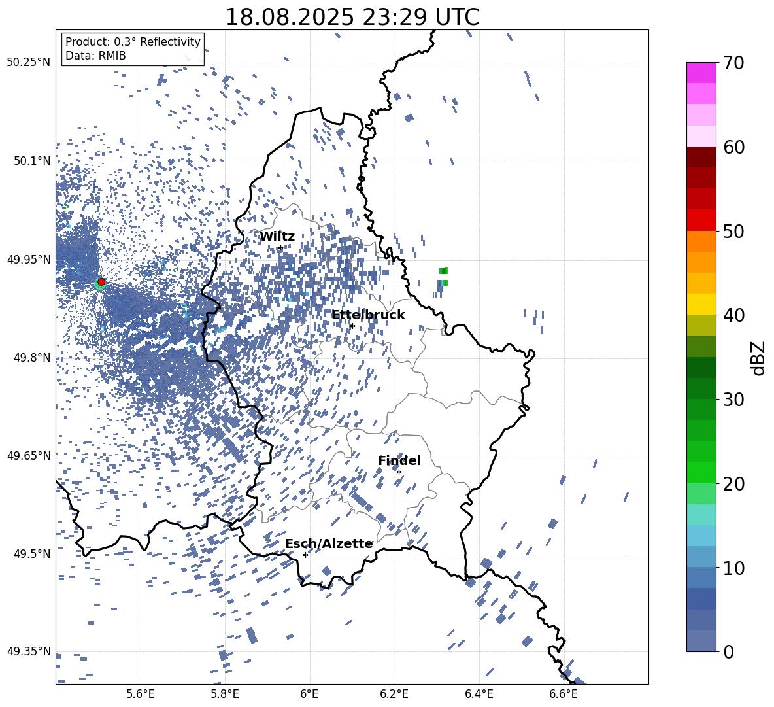Viewport: 774px width, 707px height.
Task: Click the dBZ colorbar axis label
Action: point(758,358)
